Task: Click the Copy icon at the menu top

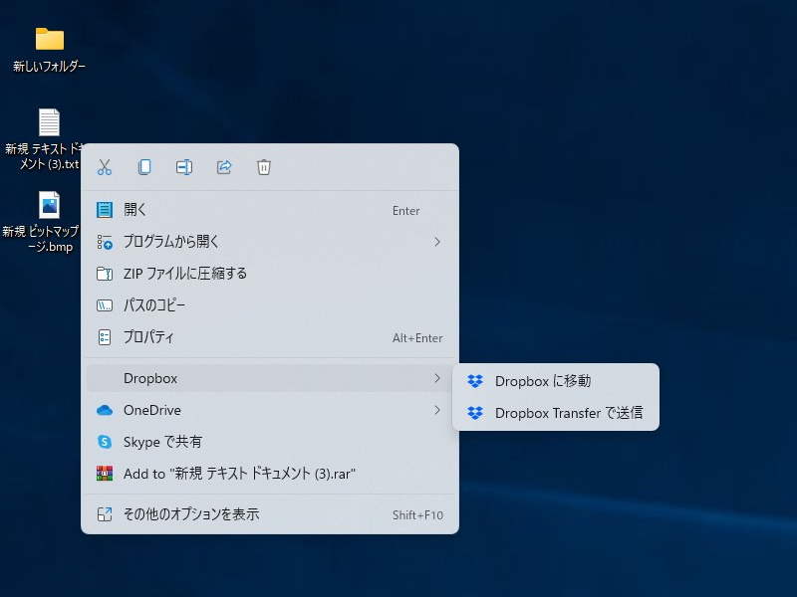Action: 143,167
